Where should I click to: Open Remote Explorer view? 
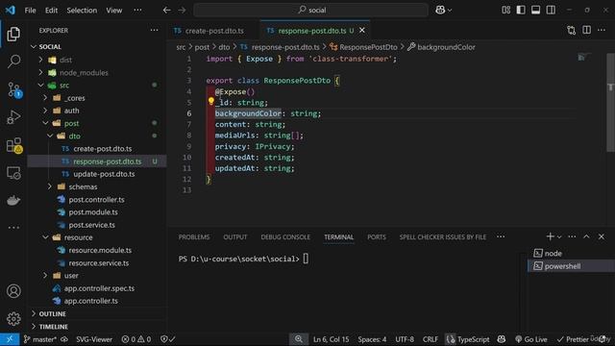[13, 173]
